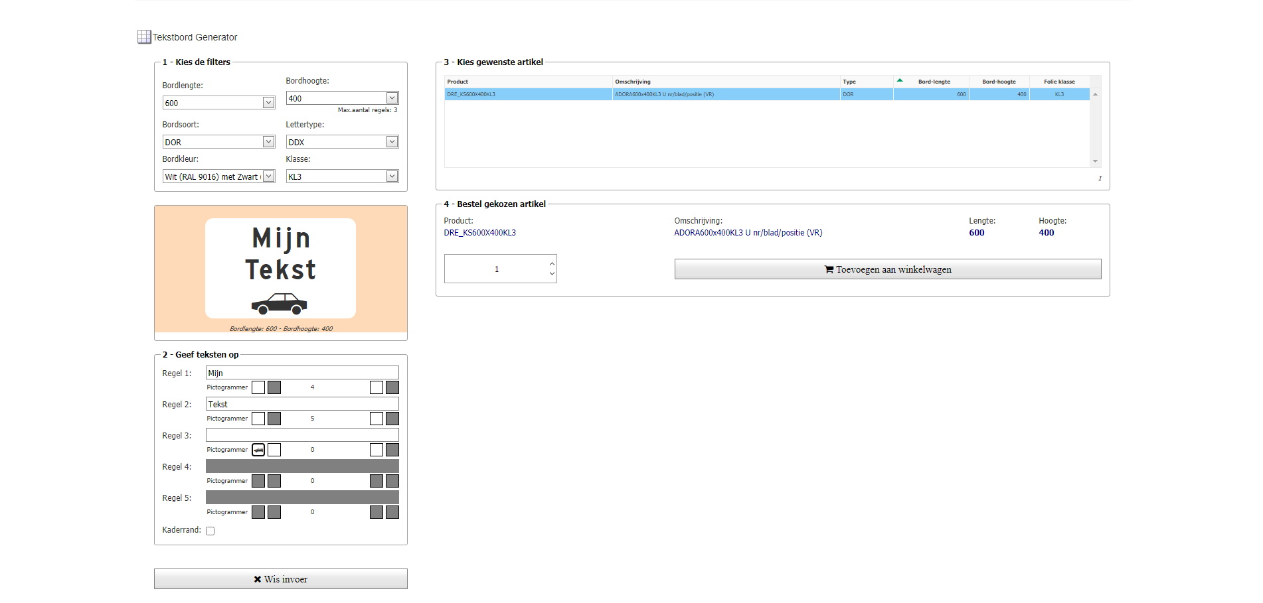Open the white right-side pictogram slot of Regel 1
The width and height of the screenshot is (1263, 603).
pyautogui.click(x=377, y=387)
